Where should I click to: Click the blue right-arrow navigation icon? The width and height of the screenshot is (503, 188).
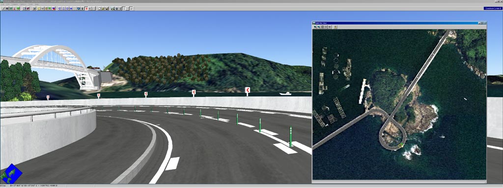[x=71, y=9]
